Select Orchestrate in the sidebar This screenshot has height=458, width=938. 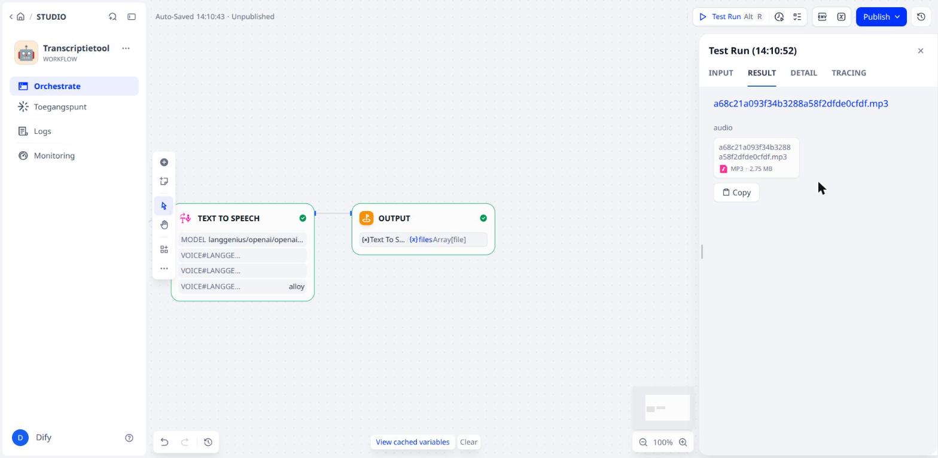pyautogui.click(x=74, y=86)
